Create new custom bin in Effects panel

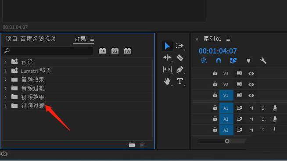pos(132,145)
